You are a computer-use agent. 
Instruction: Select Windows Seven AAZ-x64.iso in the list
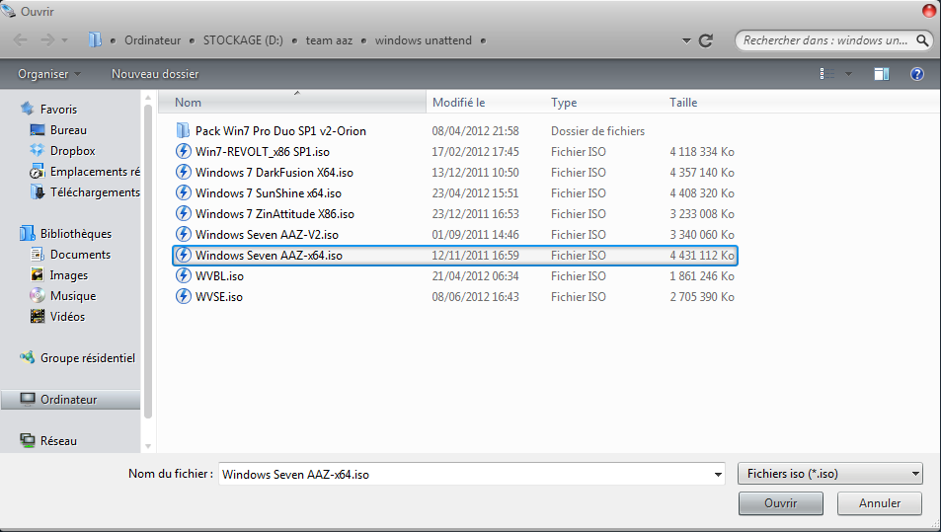click(455, 256)
